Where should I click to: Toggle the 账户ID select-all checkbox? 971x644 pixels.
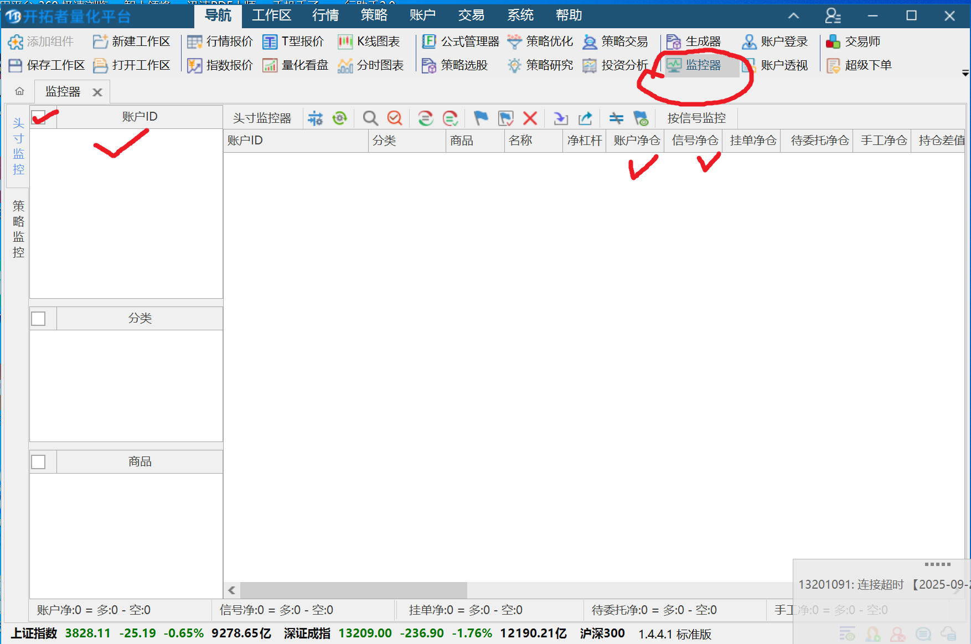39,117
